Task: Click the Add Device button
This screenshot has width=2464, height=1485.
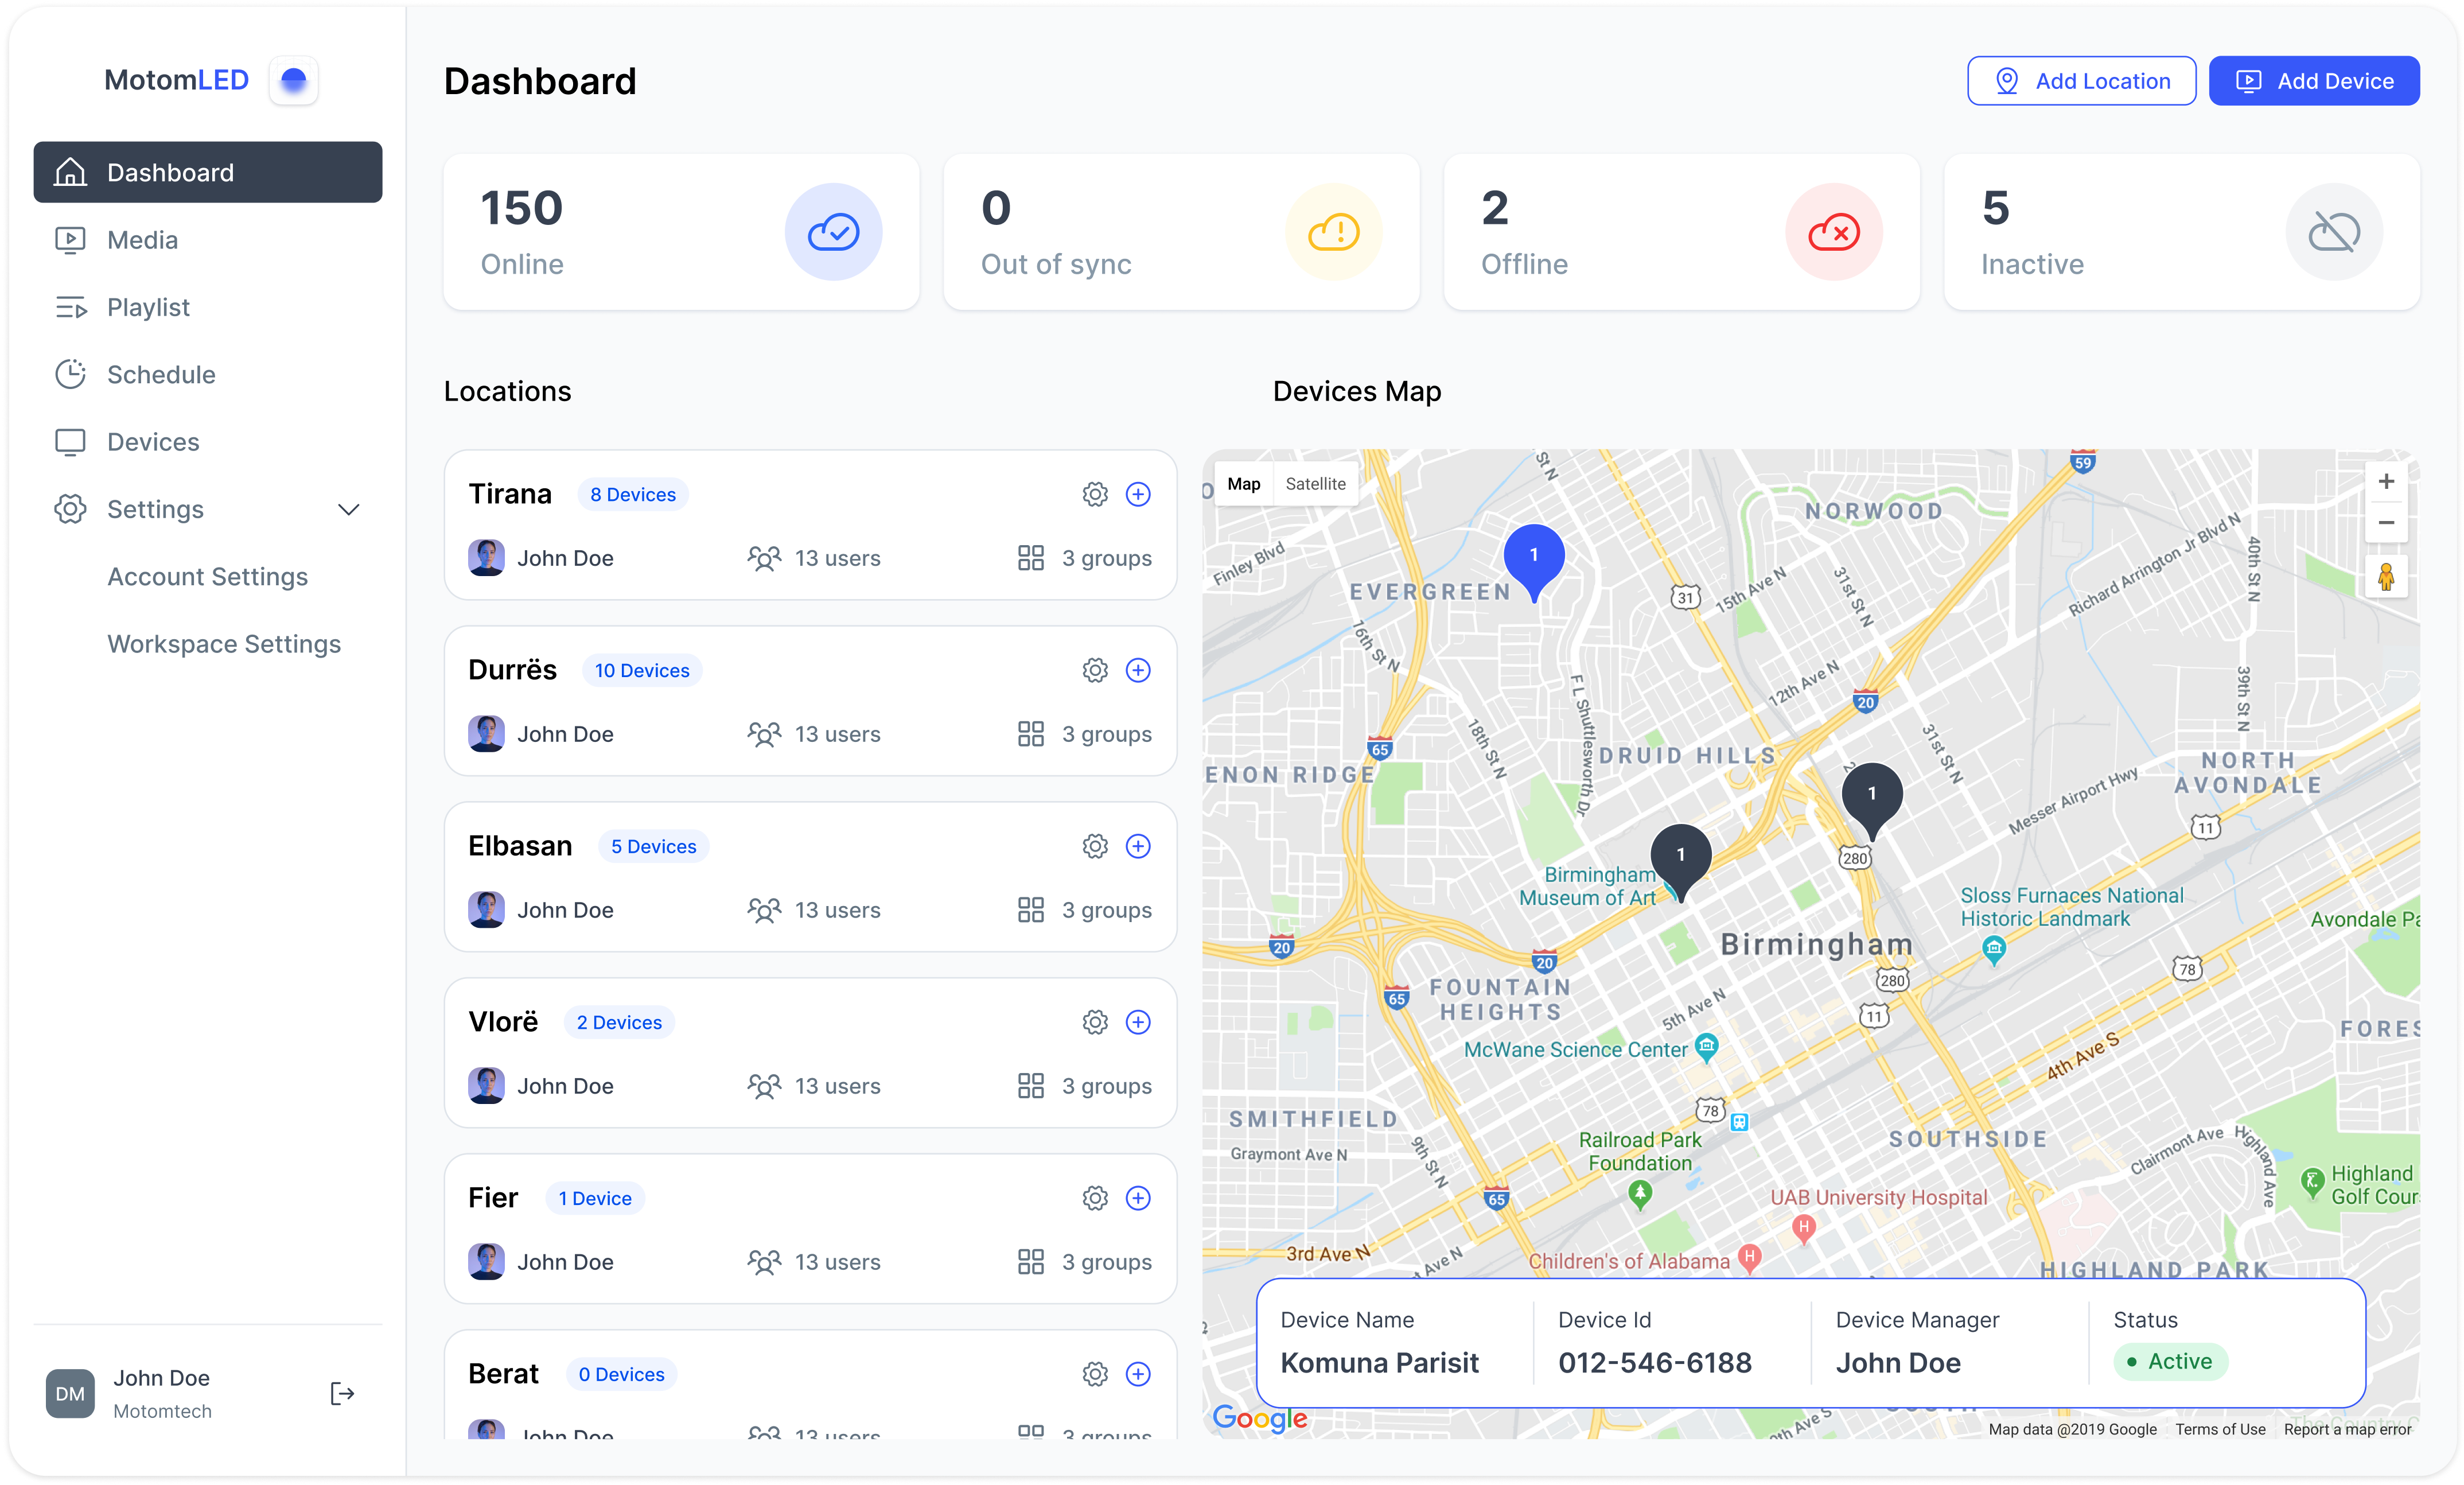Action: pyautogui.click(x=2314, y=81)
